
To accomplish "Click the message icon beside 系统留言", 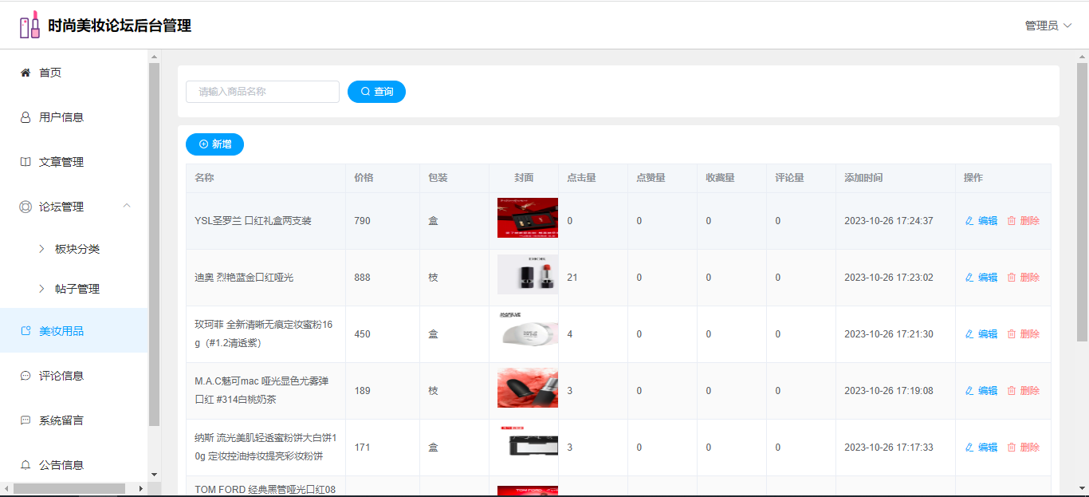I will (26, 420).
